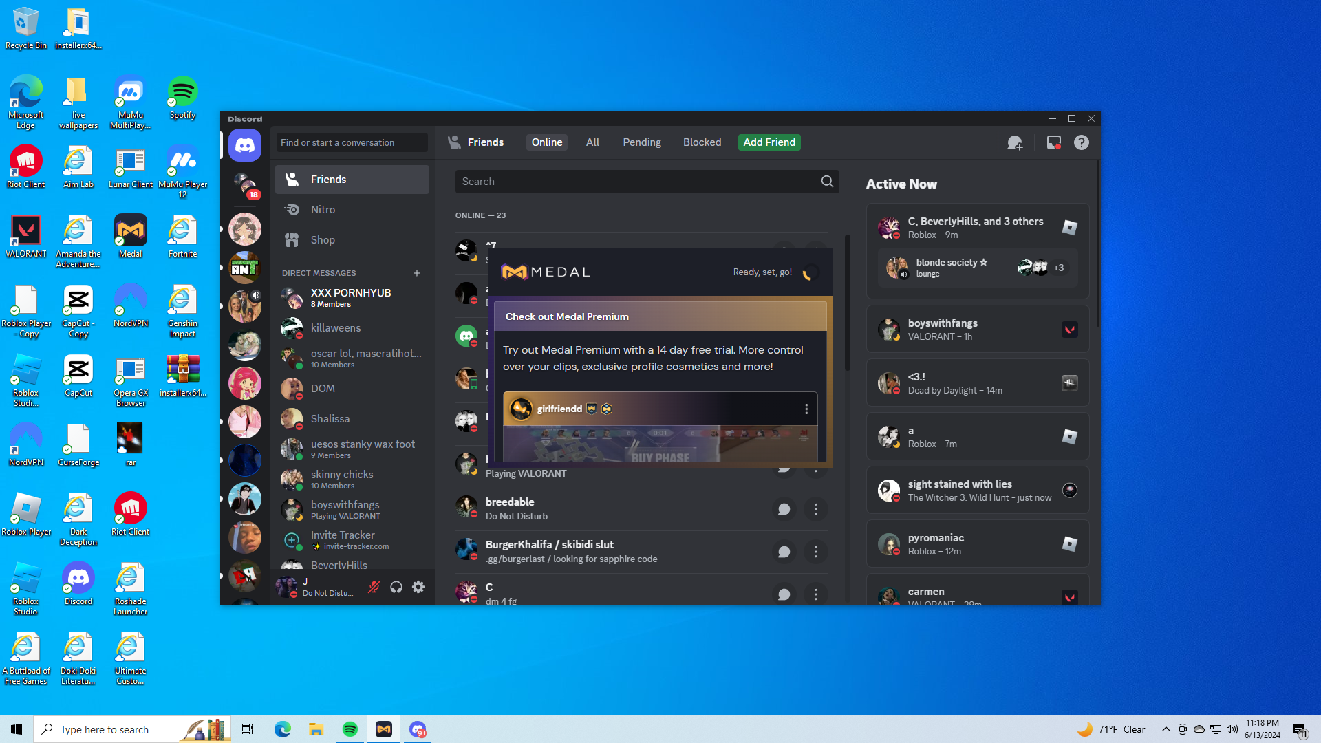This screenshot has width=1321, height=743.
Task: Open girlfriendd clip options menu
Action: 806,409
